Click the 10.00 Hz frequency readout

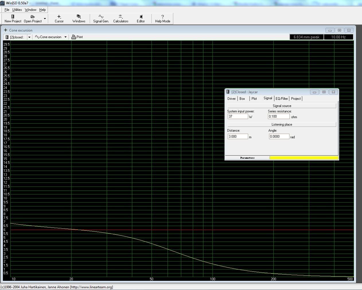338,37
